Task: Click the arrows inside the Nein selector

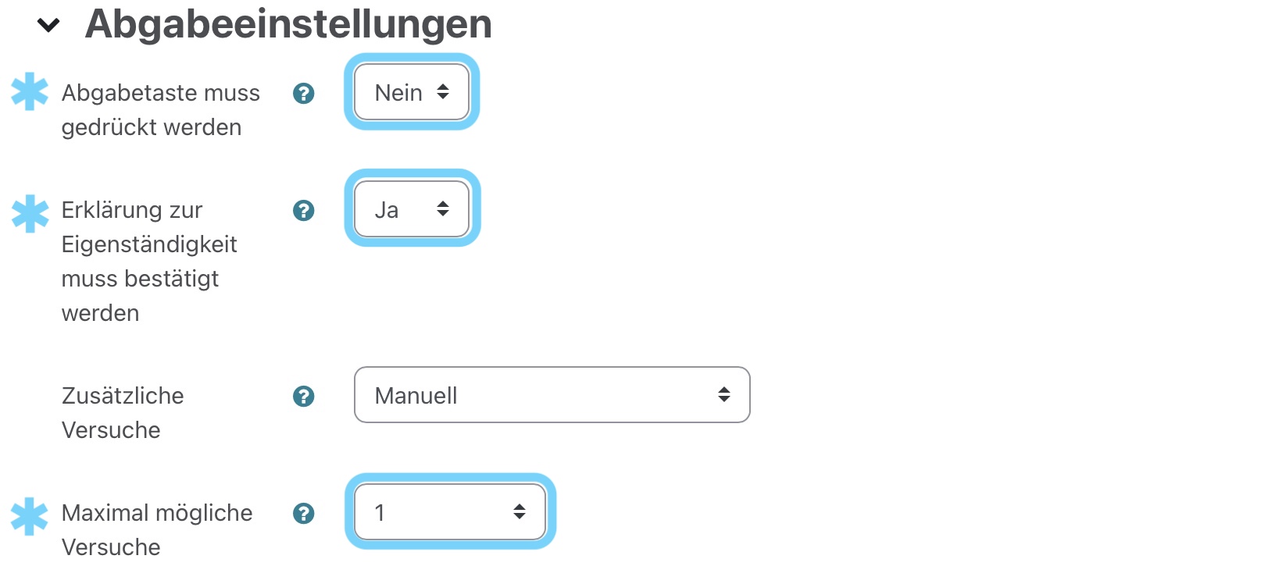Action: [x=442, y=92]
